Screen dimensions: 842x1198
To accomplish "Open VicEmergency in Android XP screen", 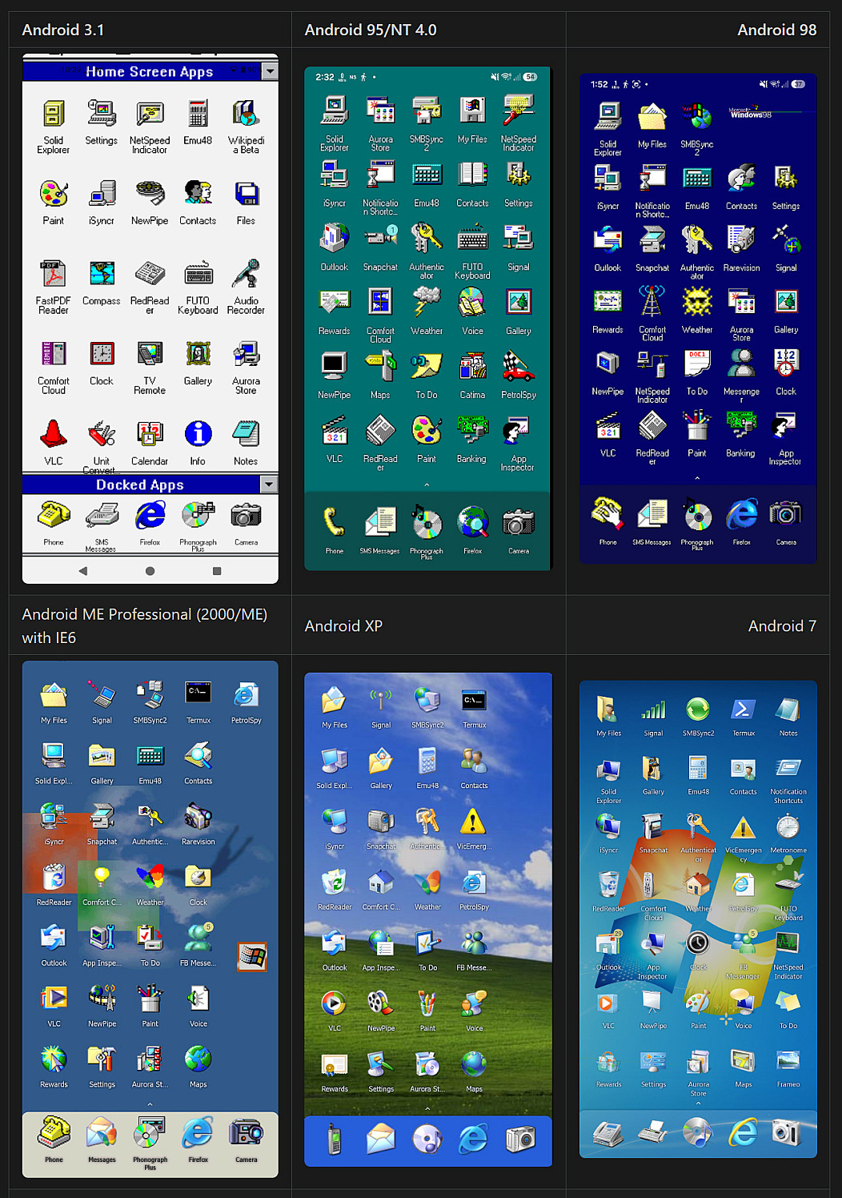I will (473, 821).
